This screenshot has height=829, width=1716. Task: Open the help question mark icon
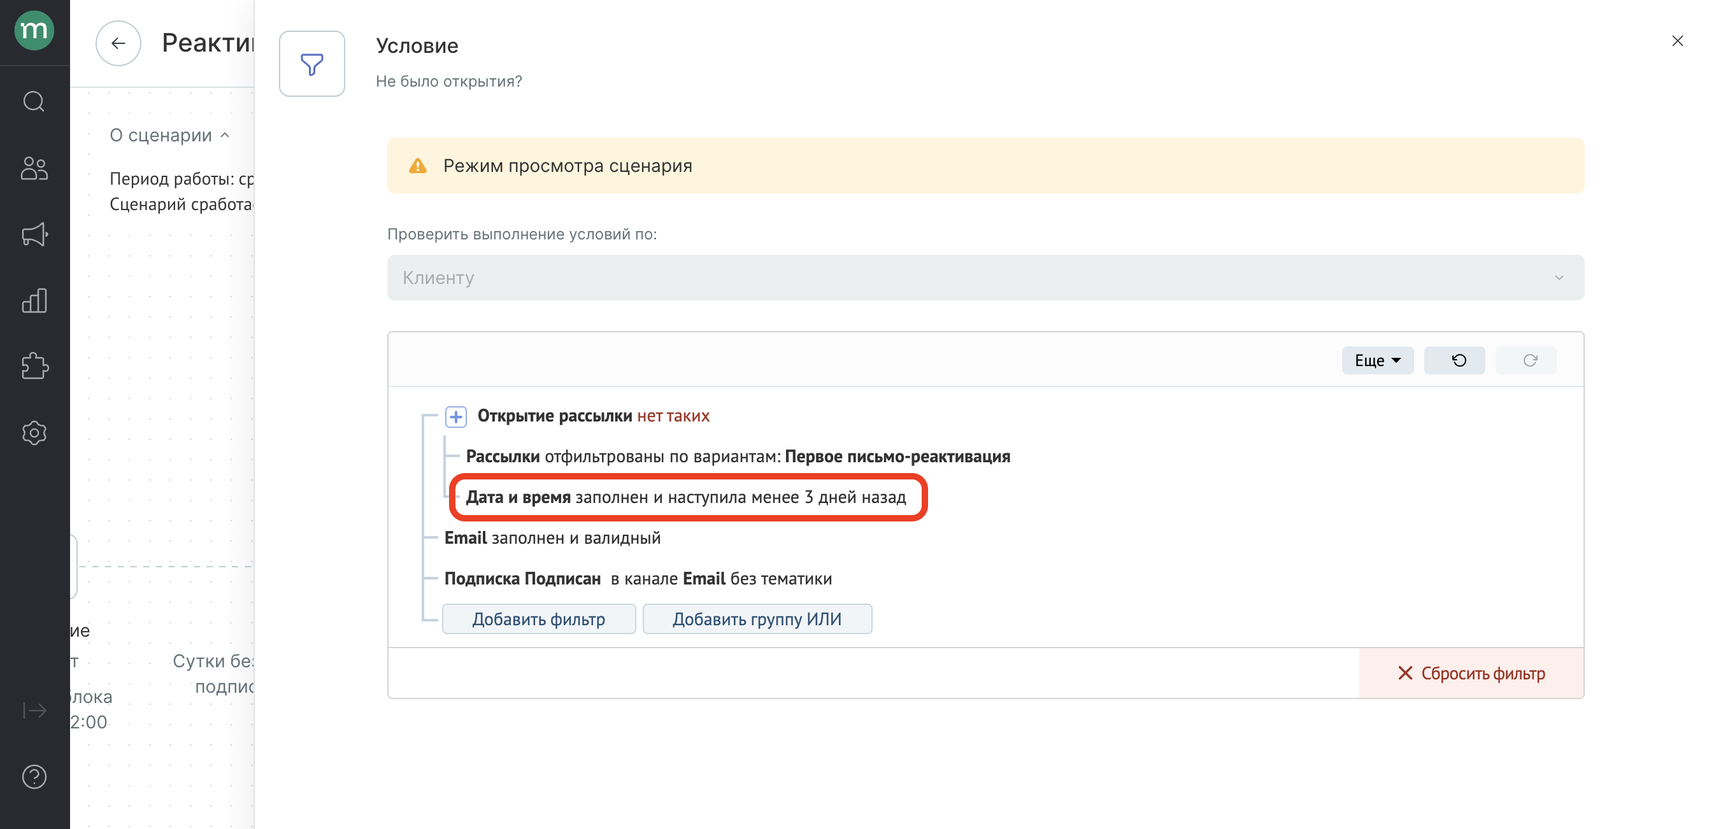pos(34,776)
